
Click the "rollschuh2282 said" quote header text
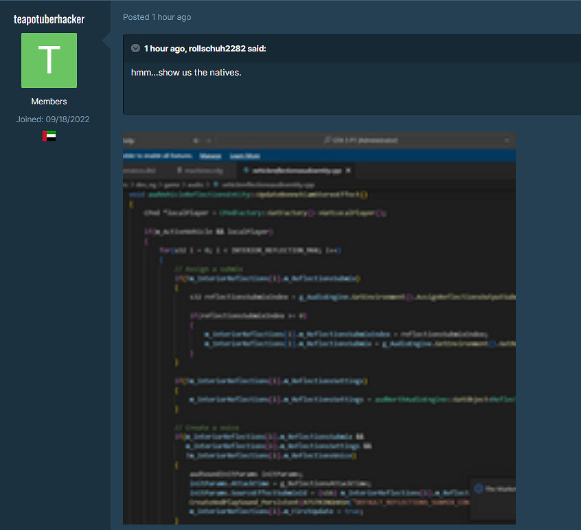tap(205, 49)
